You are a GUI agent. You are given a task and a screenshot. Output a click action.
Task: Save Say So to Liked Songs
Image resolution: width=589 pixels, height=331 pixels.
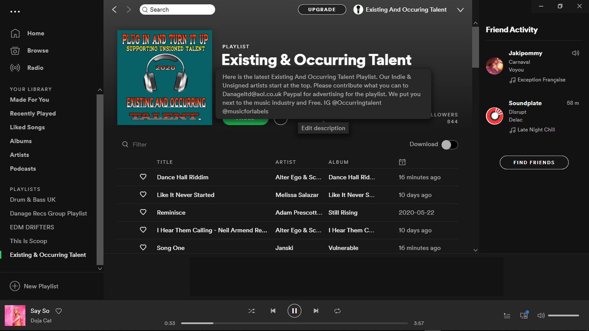pyautogui.click(x=59, y=311)
